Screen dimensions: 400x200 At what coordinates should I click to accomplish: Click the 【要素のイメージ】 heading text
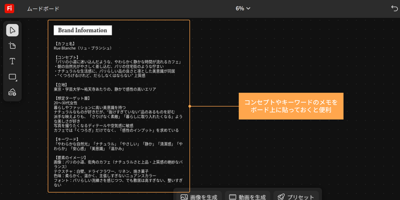(x=70, y=158)
